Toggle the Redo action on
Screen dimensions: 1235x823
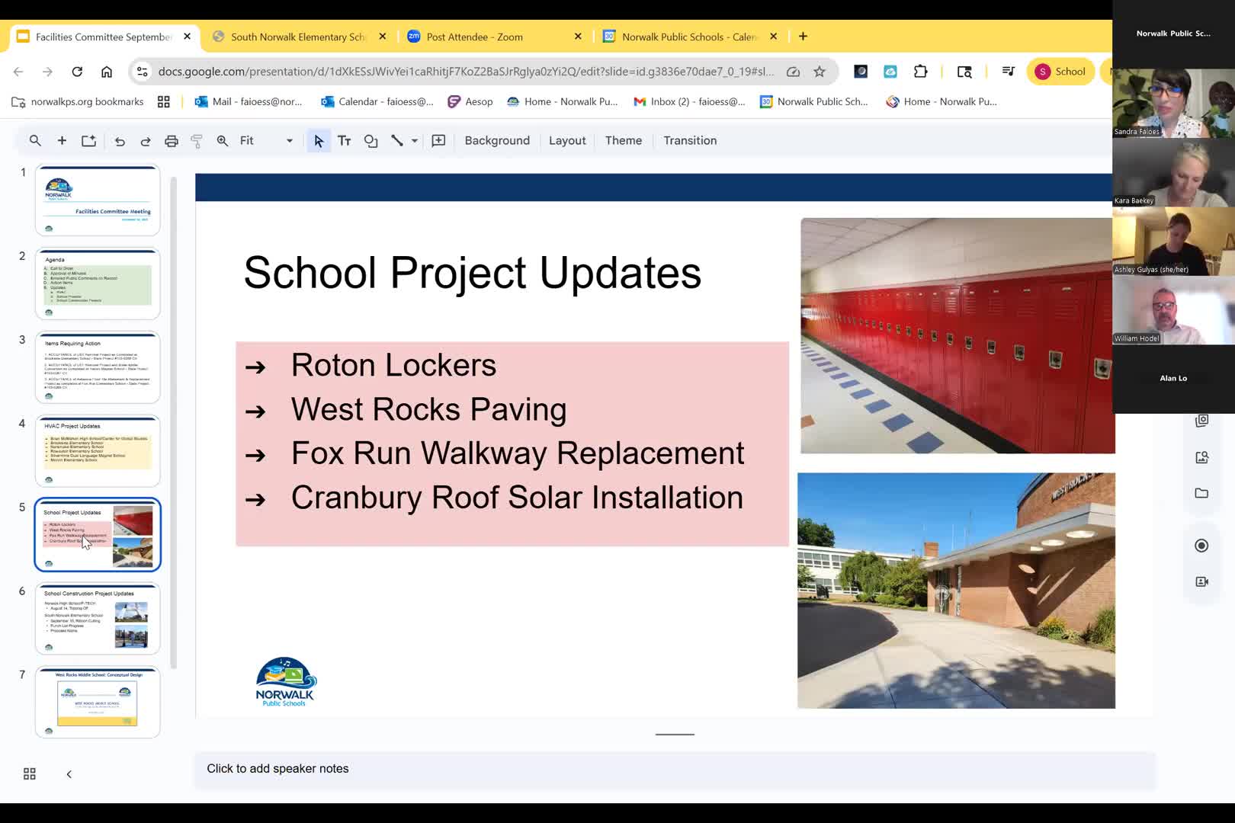(x=145, y=140)
